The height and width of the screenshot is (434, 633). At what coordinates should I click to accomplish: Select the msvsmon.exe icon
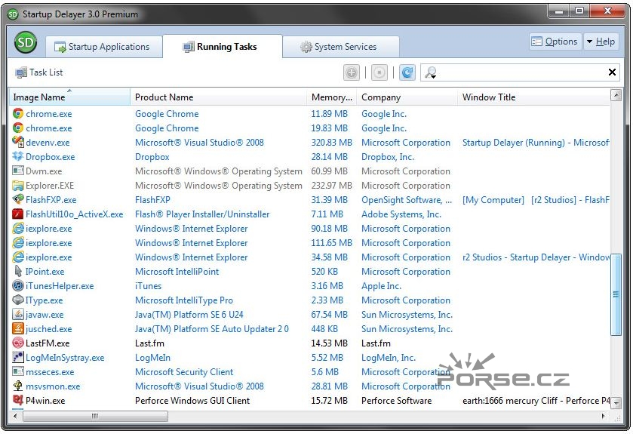coord(18,386)
